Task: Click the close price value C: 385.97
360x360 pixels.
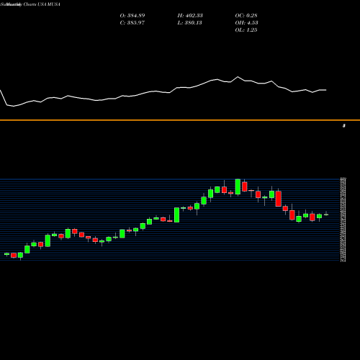Action: click(132, 23)
